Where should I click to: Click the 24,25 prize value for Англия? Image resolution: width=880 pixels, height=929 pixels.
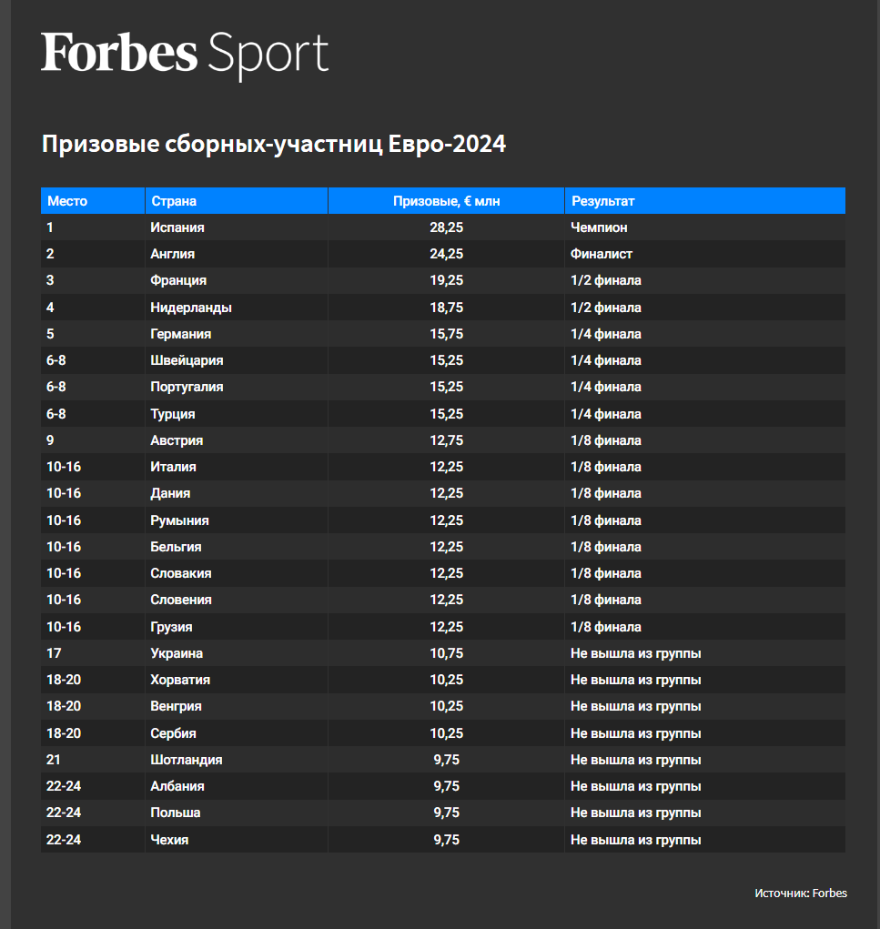coord(446,254)
